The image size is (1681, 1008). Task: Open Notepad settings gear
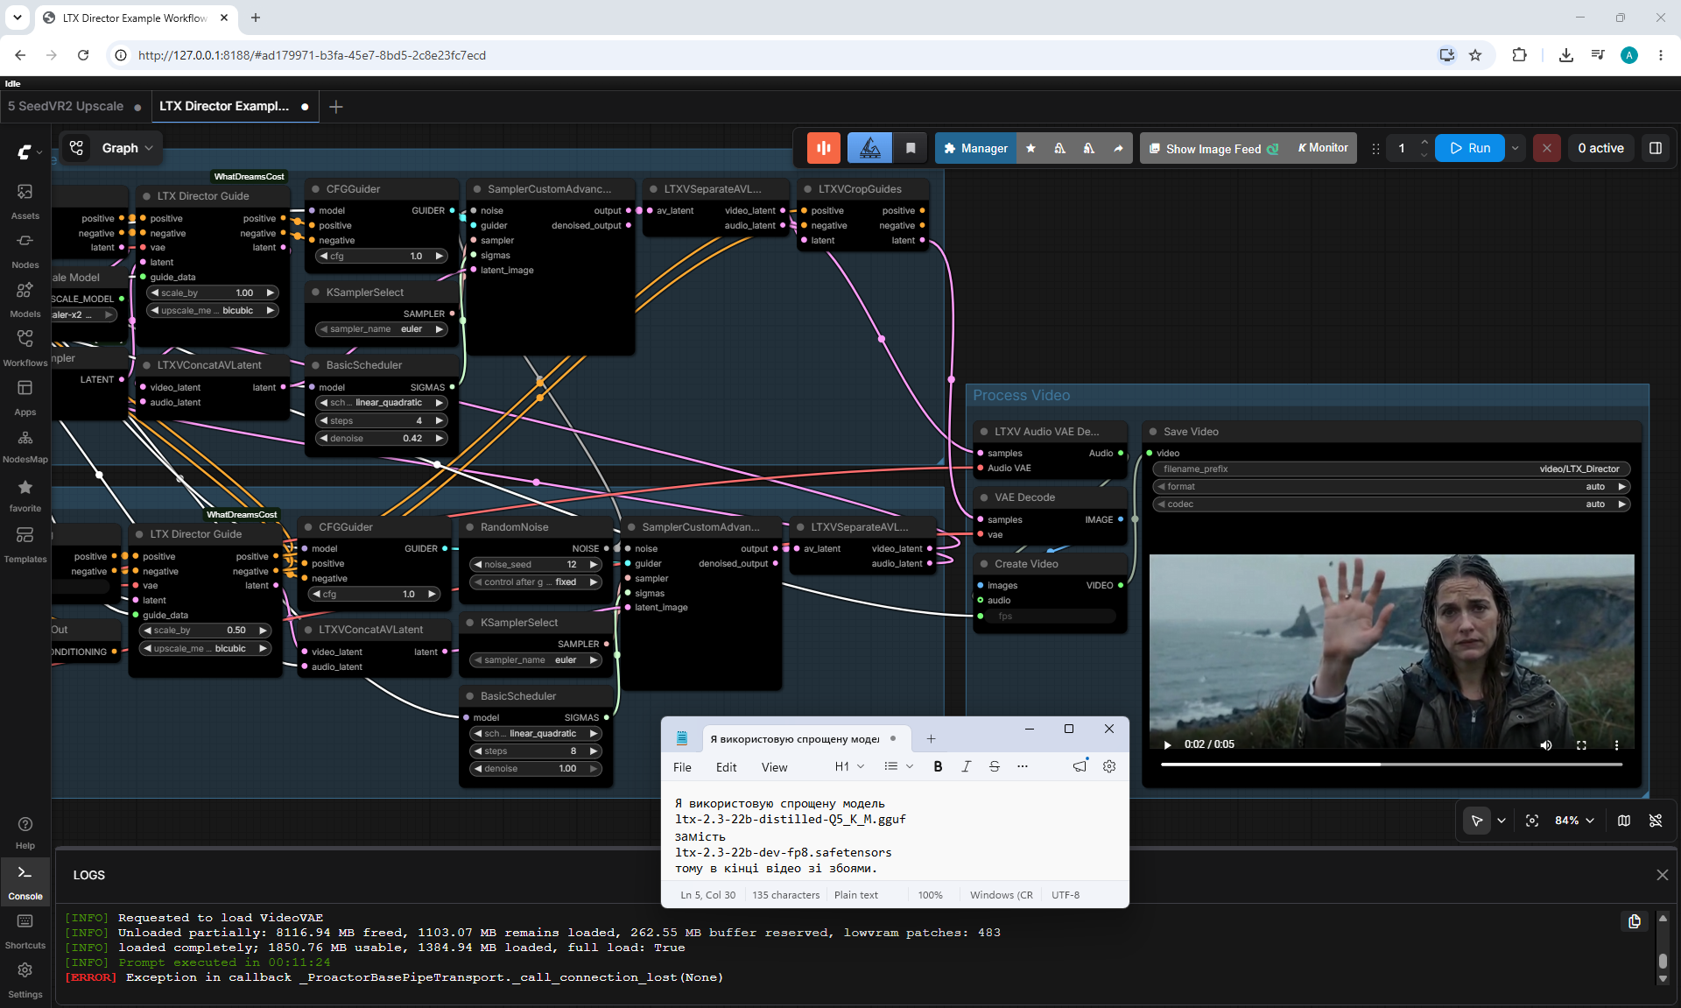click(1109, 766)
